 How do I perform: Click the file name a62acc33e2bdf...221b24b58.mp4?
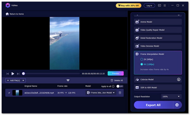(x=39, y=93)
